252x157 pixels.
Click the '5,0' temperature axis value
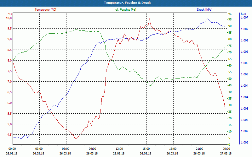10,124
